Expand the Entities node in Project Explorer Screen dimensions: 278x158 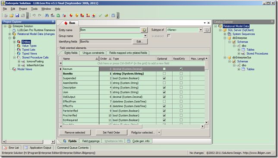pos(14,42)
